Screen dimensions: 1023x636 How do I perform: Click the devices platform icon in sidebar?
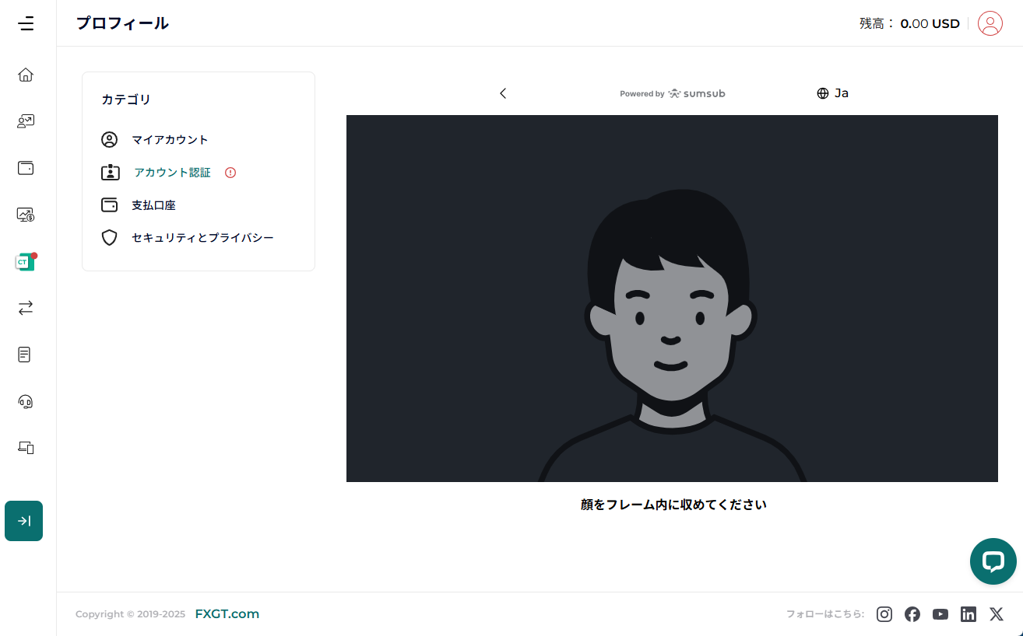pos(26,448)
